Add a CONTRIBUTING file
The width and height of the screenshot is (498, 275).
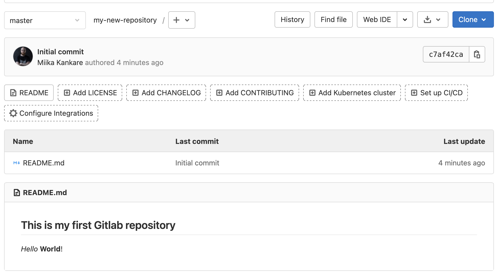[255, 93]
